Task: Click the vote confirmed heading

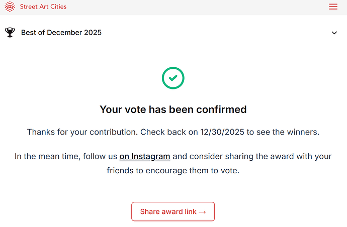Action: (x=173, y=109)
